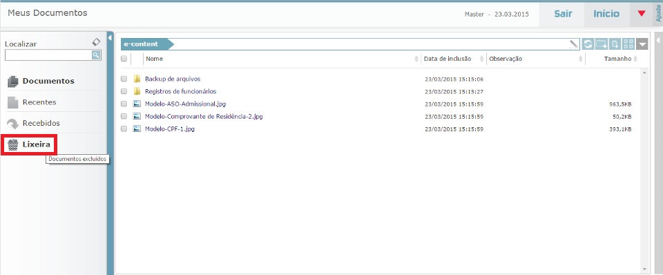Screen dimensions: 663x275
Task: Click the 50,2KB size value
Action: (622, 116)
